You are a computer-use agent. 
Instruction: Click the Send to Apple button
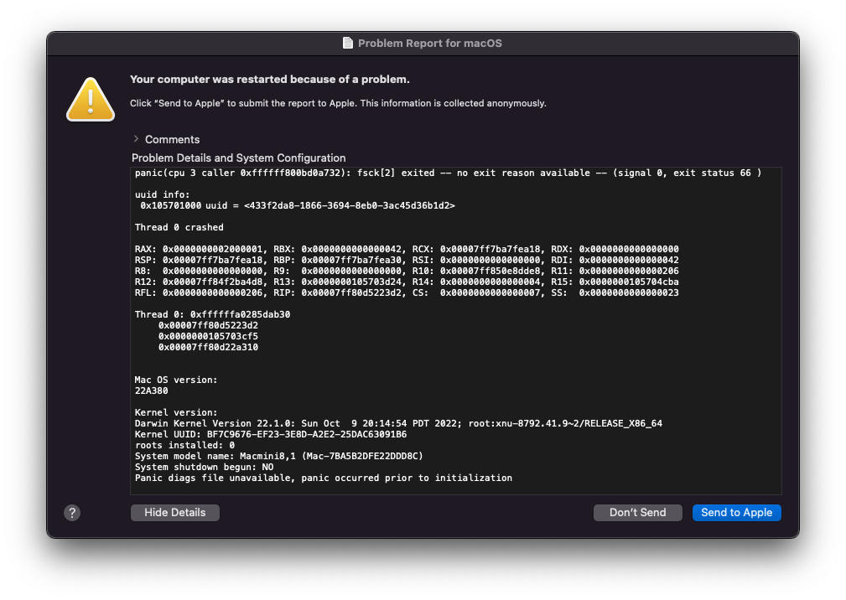736,513
